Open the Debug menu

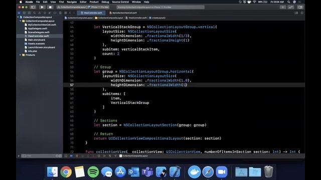tap(105, 2)
